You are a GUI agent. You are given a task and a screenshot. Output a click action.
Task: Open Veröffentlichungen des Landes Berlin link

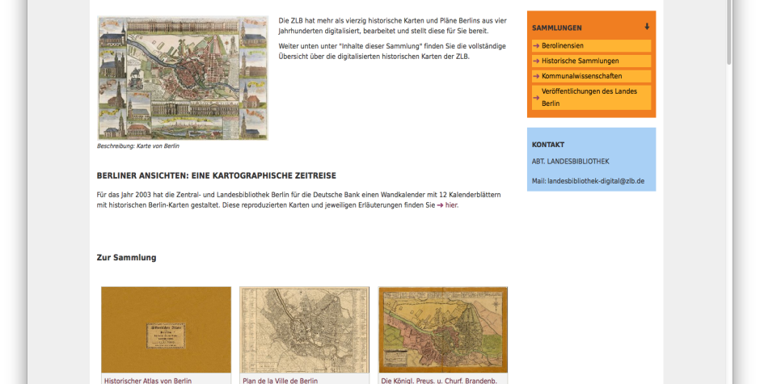[x=589, y=97]
